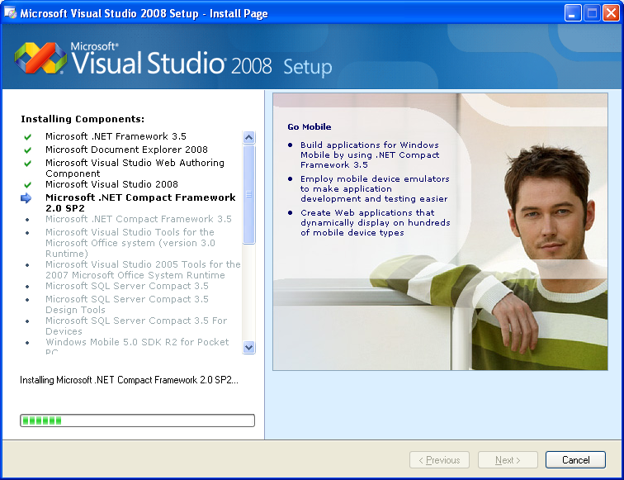Click the Employ mobile device emulators bullet
The height and width of the screenshot is (480, 624).
coord(375,188)
